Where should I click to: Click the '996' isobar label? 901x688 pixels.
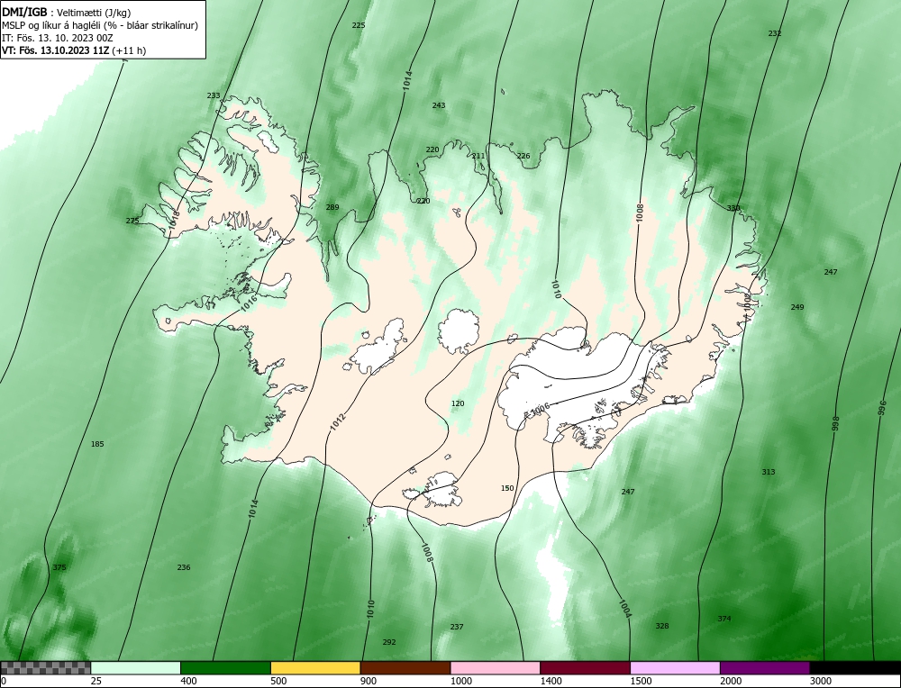[883, 408]
